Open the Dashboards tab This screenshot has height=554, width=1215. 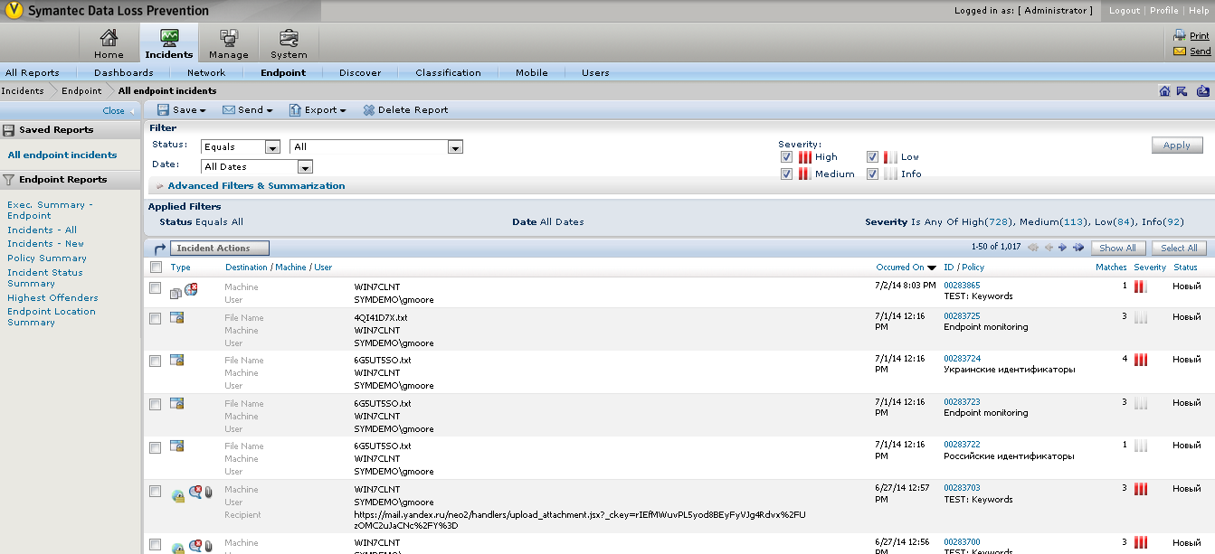(124, 72)
